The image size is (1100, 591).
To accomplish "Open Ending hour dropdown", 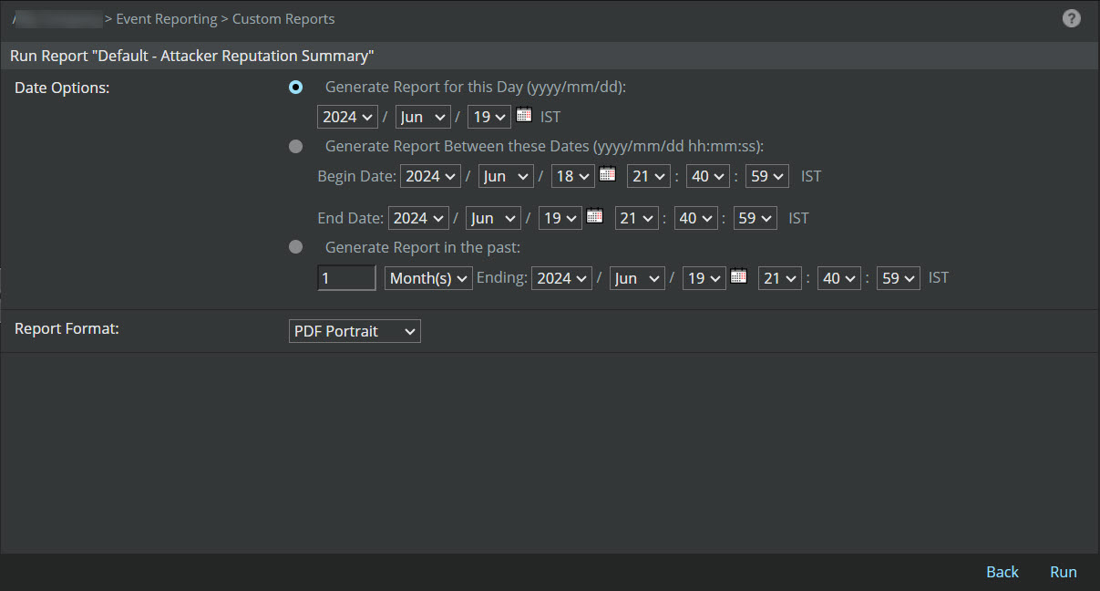I will (x=780, y=278).
